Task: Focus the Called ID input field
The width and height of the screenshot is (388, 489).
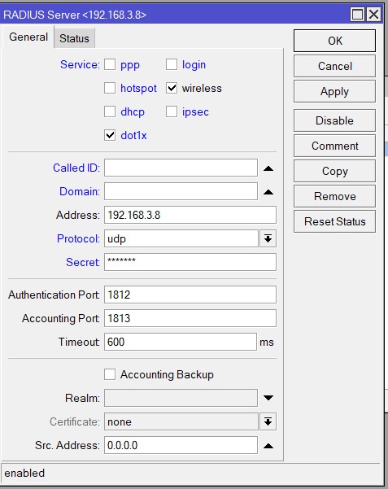Action: (x=181, y=168)
